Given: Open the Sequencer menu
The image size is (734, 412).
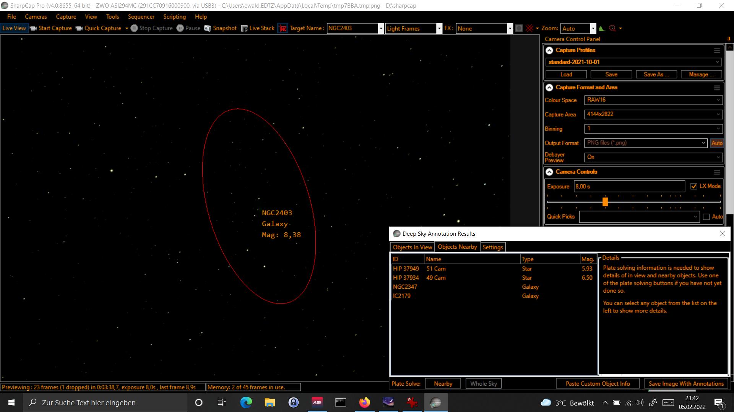Looking at the screenshot, I should point(141,17).
